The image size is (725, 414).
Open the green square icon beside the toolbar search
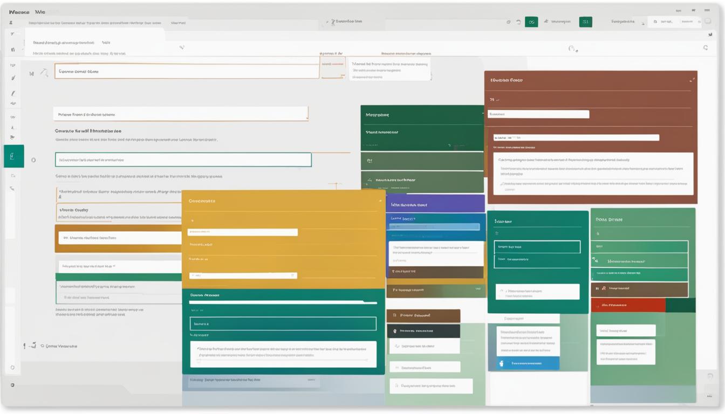[531, 20]
